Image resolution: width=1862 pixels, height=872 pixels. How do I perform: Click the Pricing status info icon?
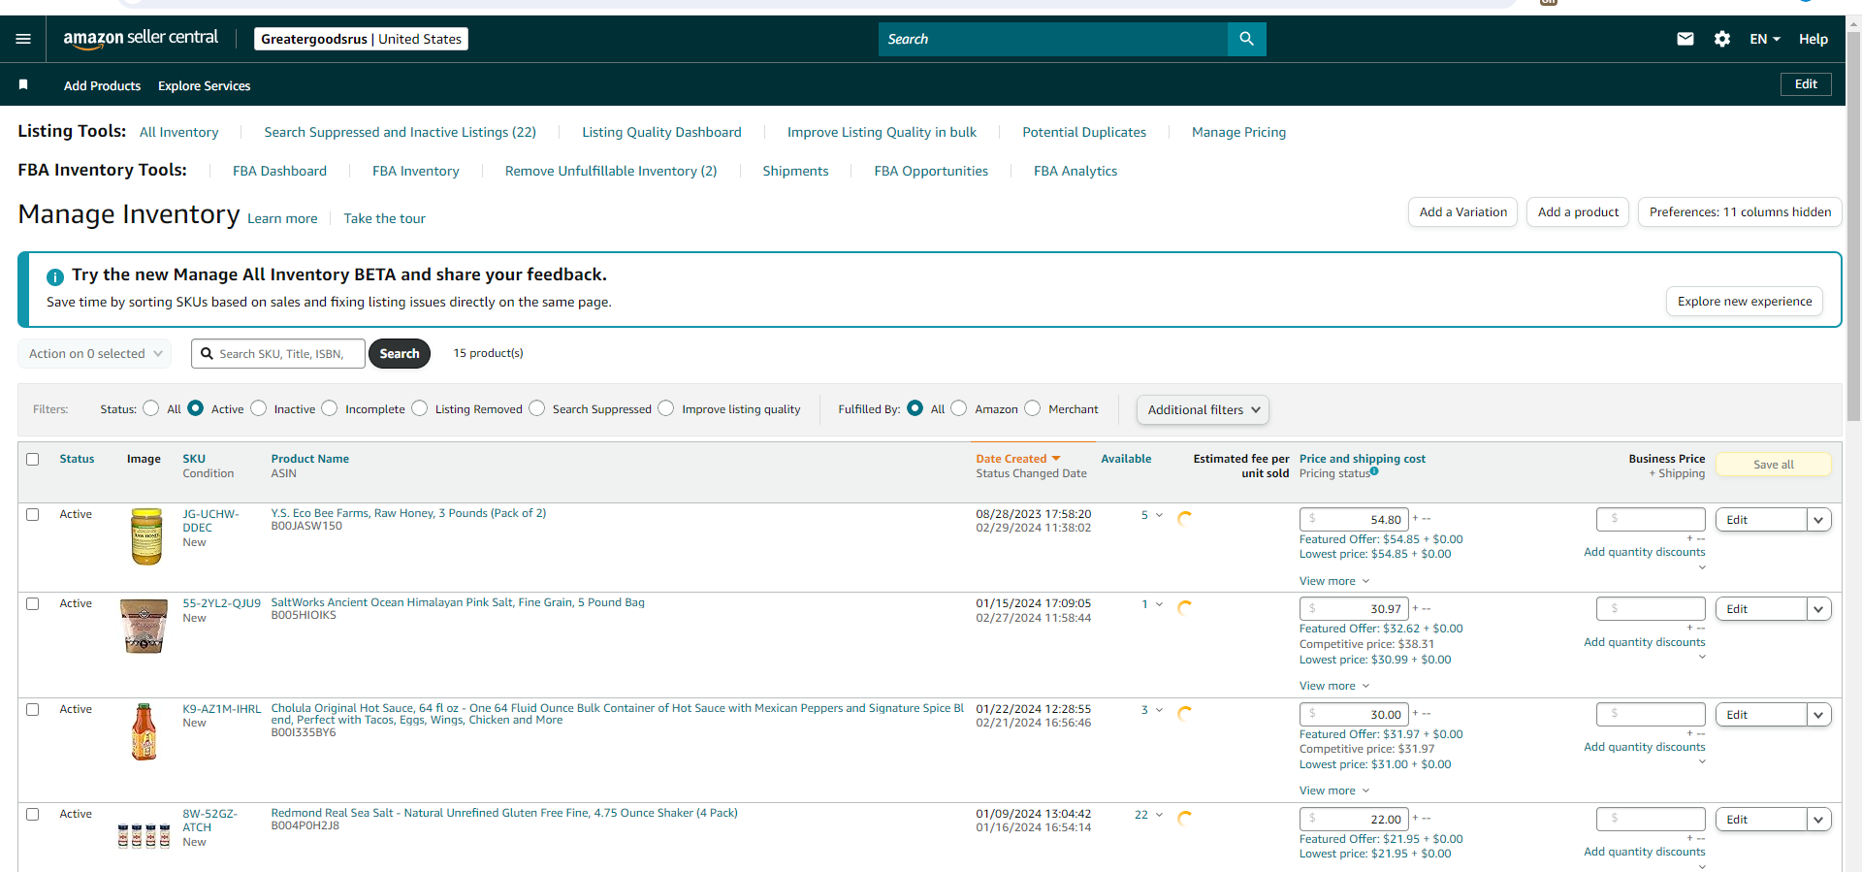click(1374, 471)
